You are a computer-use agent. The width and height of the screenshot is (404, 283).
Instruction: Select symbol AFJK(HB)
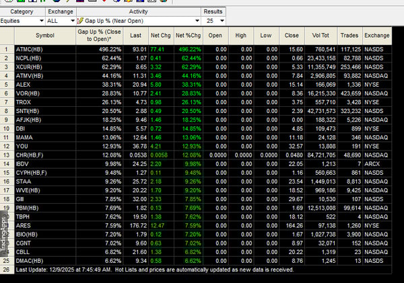point(28,120)
